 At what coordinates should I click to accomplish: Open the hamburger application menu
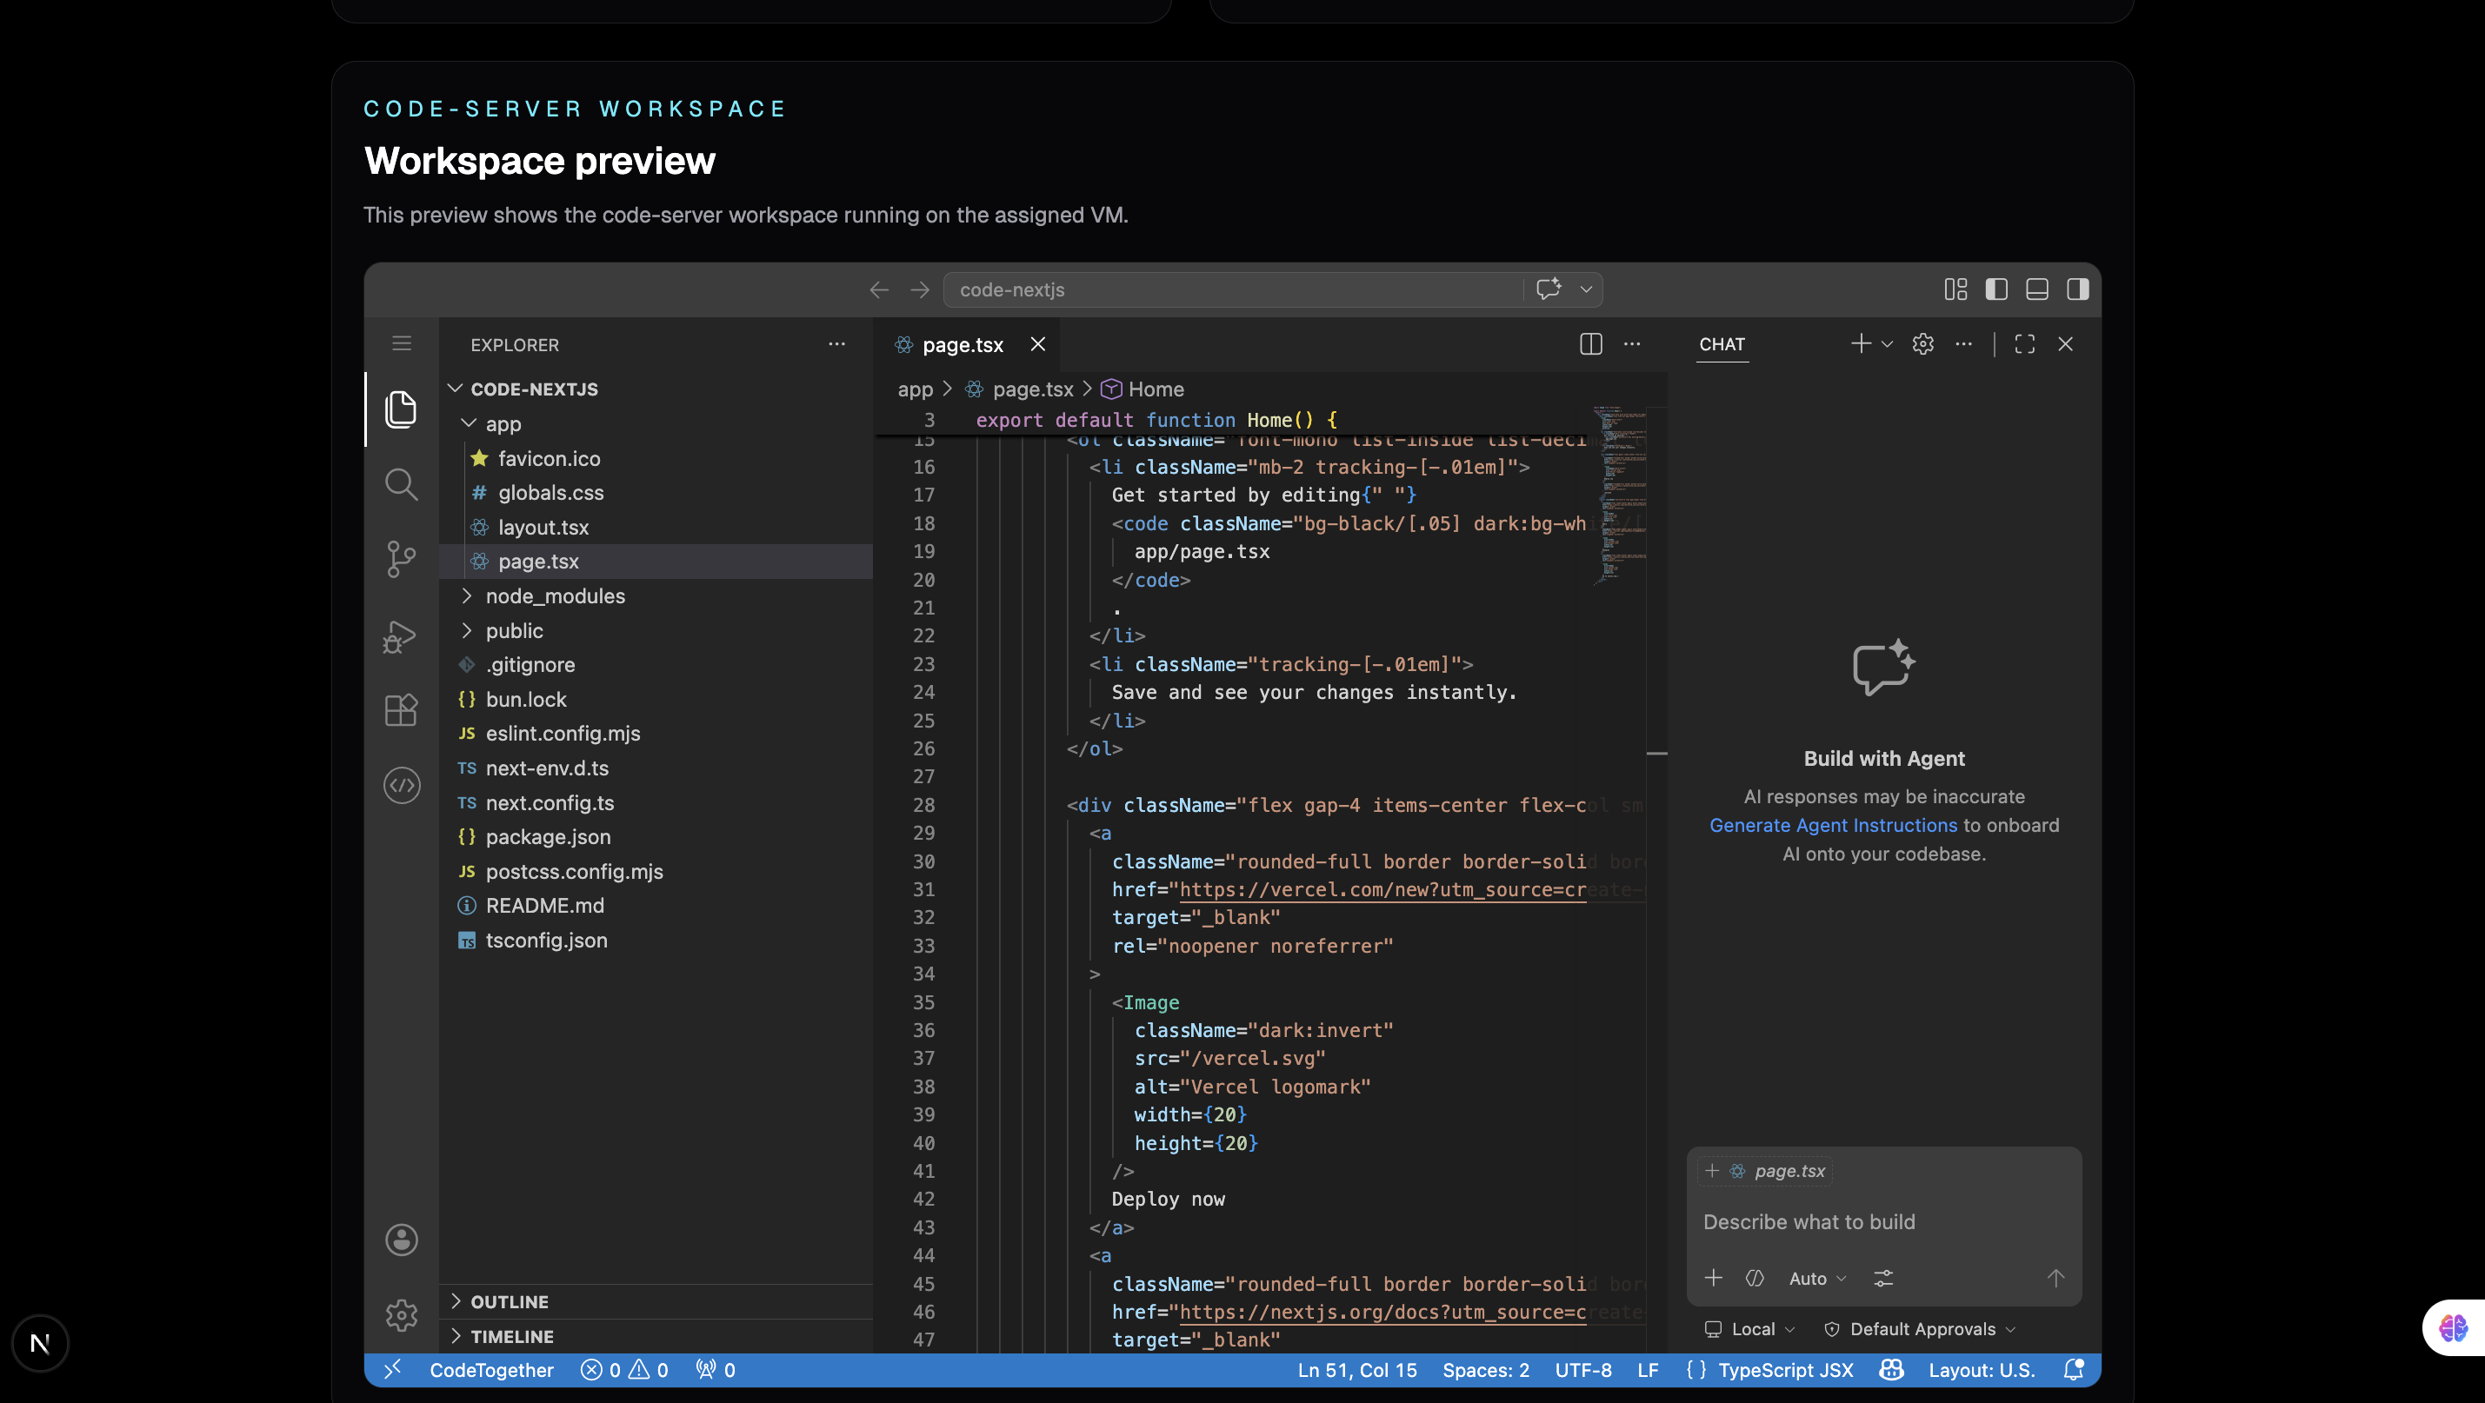pyautogui.click(x=402, y=343)
